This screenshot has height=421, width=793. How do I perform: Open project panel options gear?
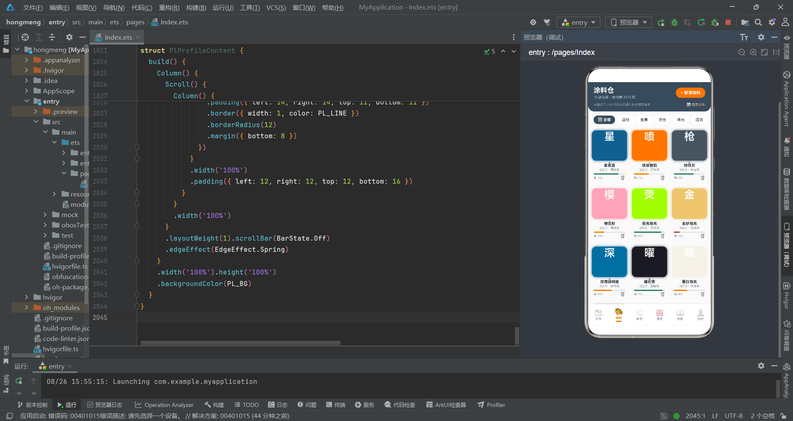point(69,37)
